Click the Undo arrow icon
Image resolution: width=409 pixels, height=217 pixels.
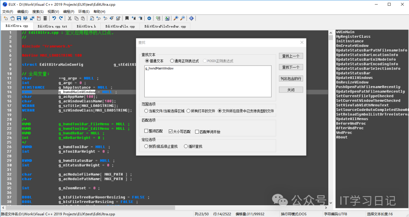pos(54,18)
